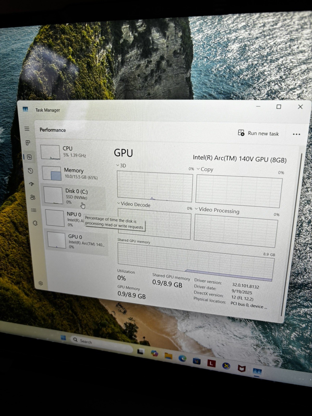Click '5% 1.39 GHz' CPU text
This screenshot has width=312, height=416.
pos(75,155)
